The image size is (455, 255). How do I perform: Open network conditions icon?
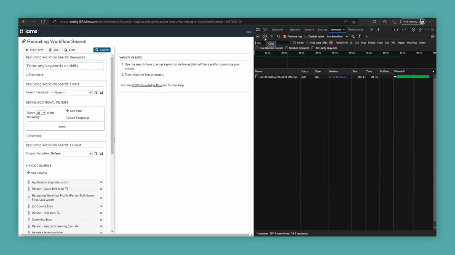(353, 37)
